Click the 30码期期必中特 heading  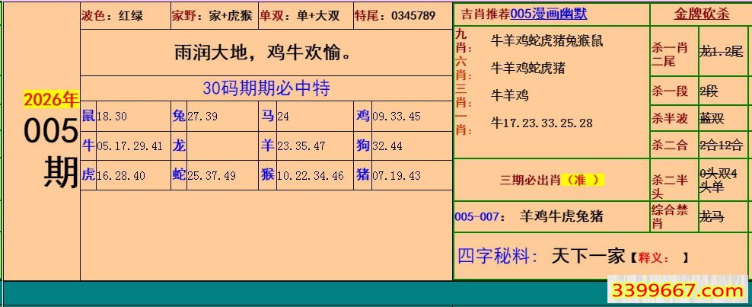266,88
